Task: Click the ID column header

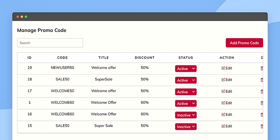Action: pyautogui.click(x=29, y=57)
